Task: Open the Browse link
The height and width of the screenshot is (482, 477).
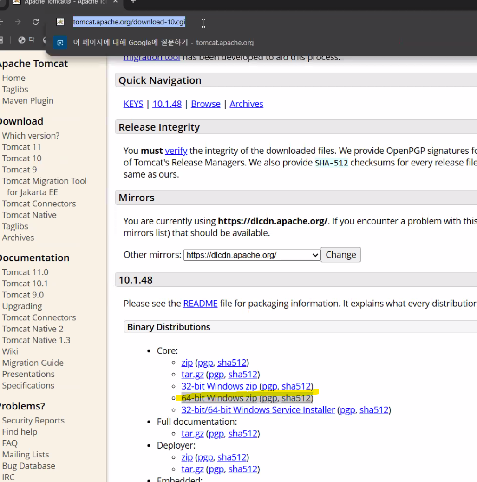Action: pos(205,104)
